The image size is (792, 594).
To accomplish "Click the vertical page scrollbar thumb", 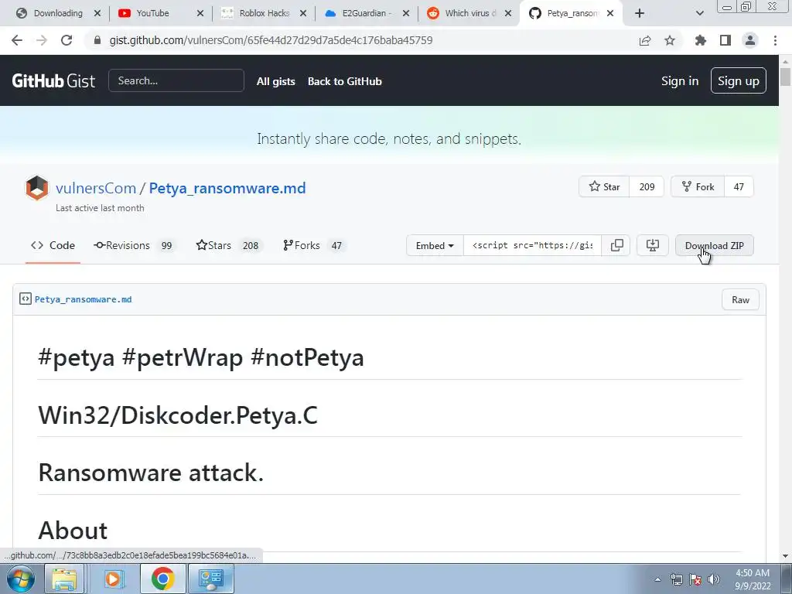I will click(785, 77).
